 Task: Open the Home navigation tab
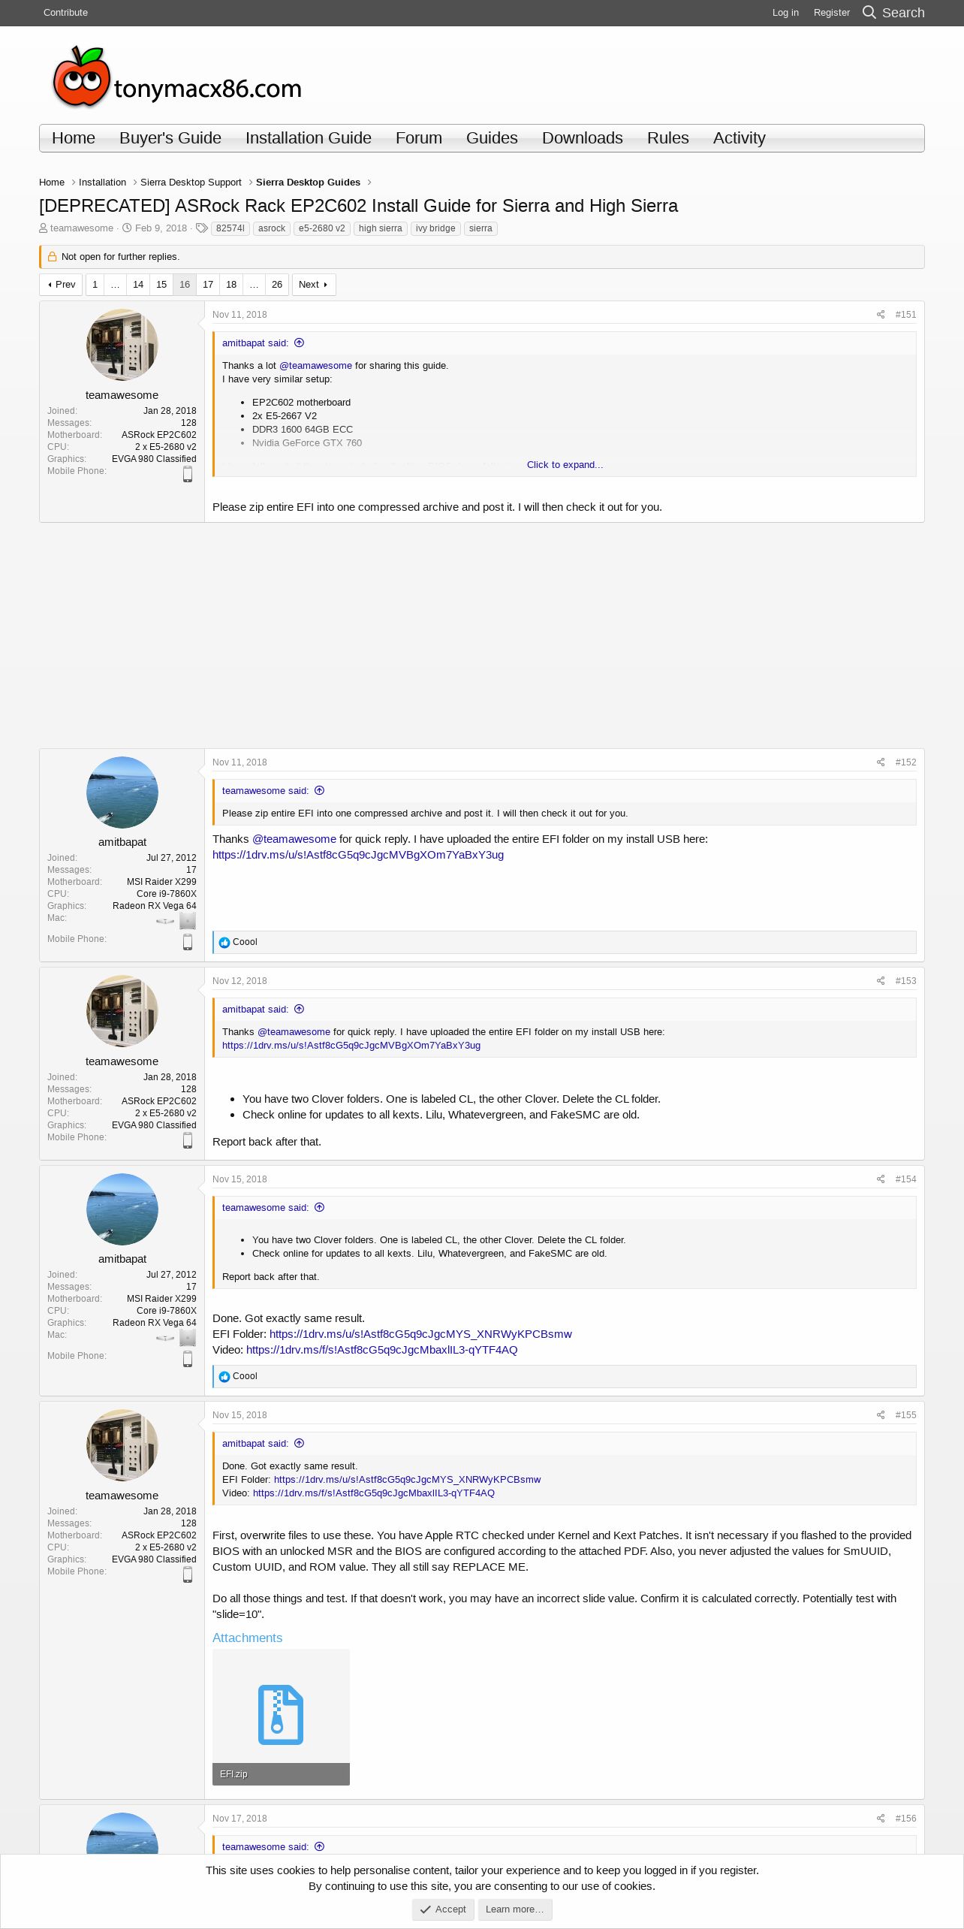(74, 138)
